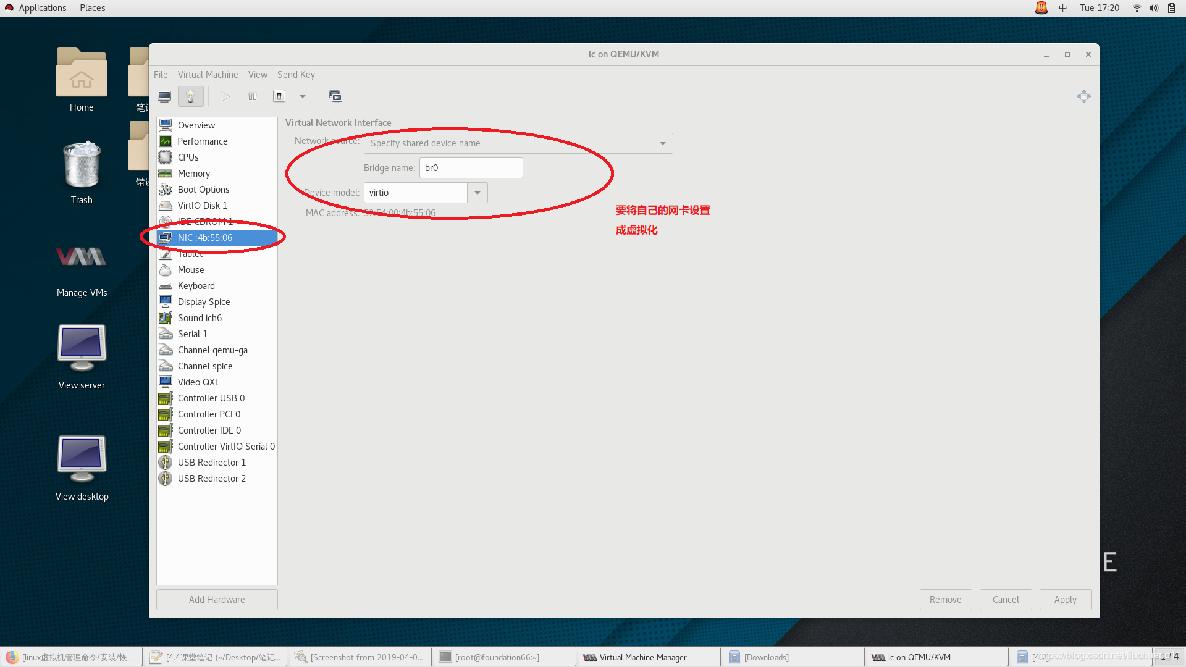This screenshot has width=1186, height=667.
Task: Select USB Redirector 1 entry
Action: tap(217, 463)
